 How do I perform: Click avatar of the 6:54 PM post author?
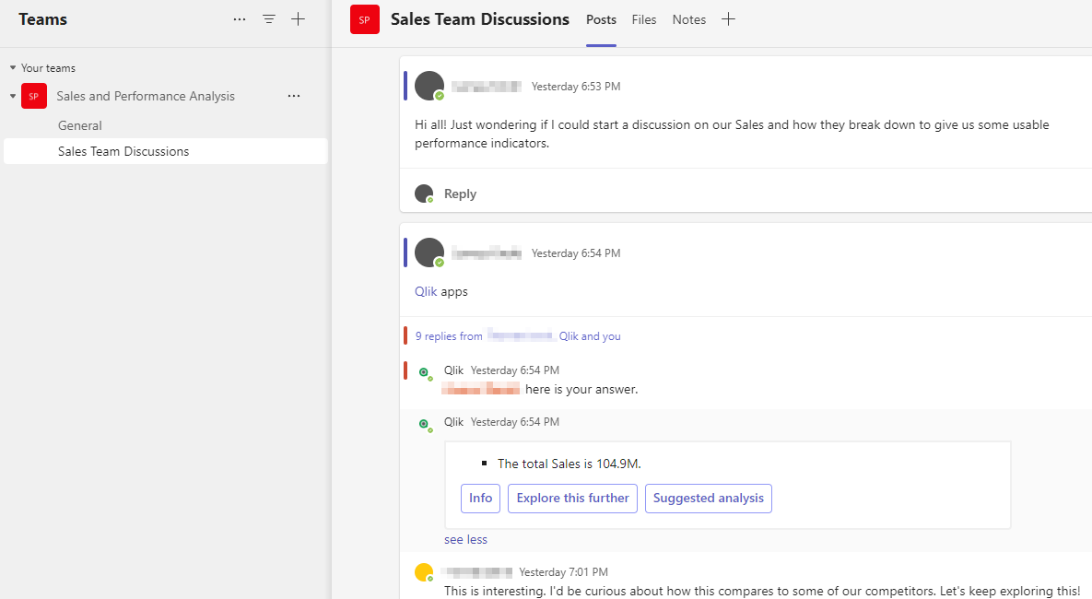coord(429,253)
